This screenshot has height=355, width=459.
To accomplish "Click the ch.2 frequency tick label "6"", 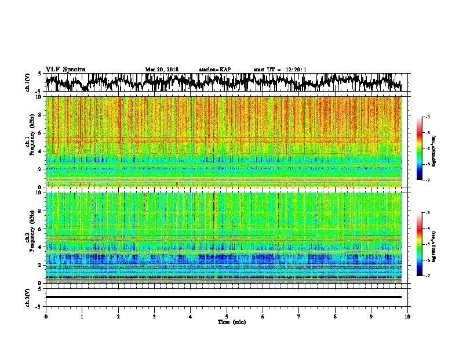I will [41, 229].
